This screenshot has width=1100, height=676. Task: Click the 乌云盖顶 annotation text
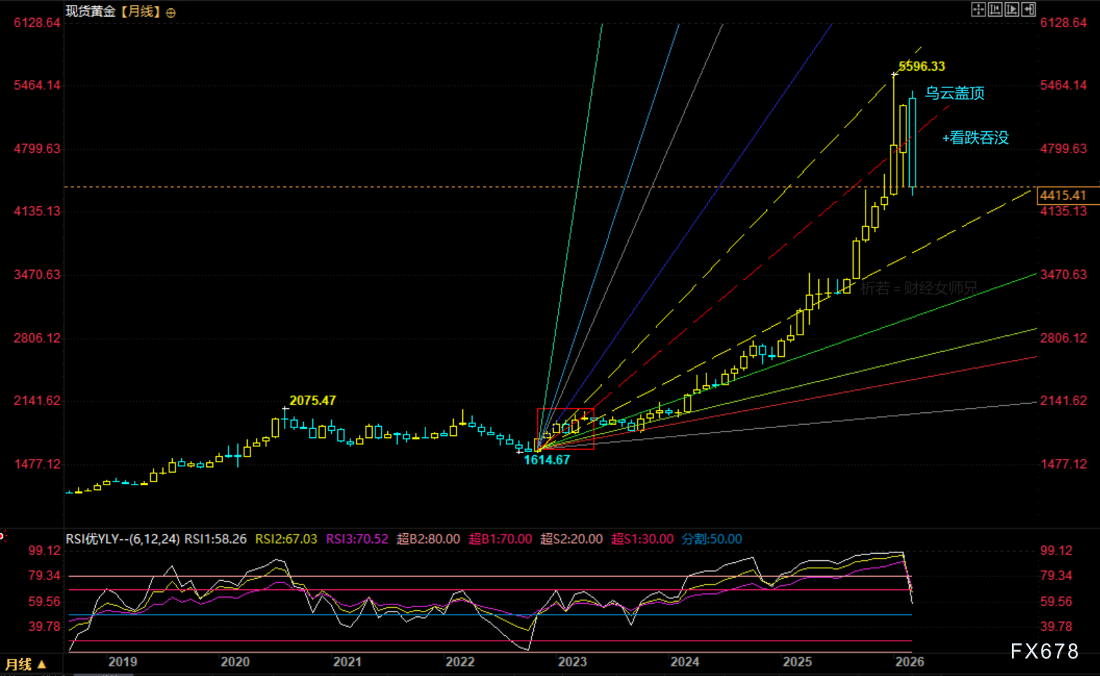tap(954, 93)
